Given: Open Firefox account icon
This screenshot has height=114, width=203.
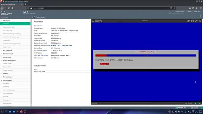Looking at the screenshot, I should (x=197, y=8).
